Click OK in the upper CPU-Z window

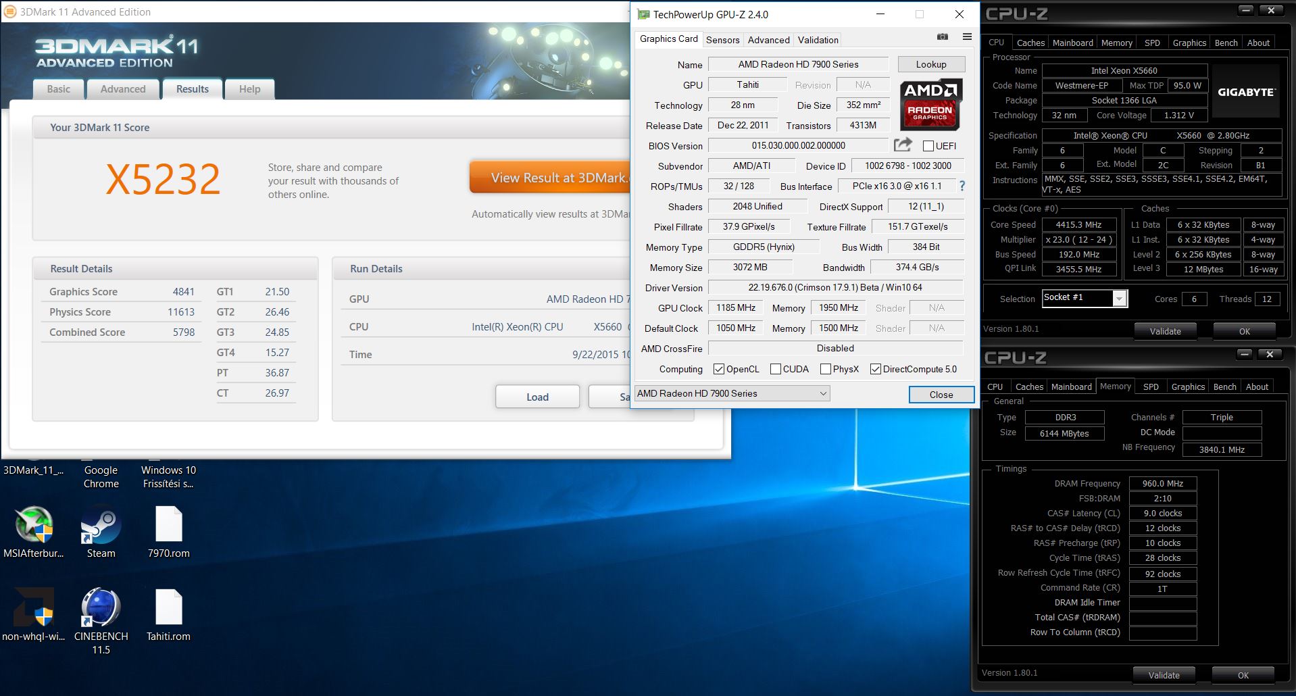[x=1244, y=331]
